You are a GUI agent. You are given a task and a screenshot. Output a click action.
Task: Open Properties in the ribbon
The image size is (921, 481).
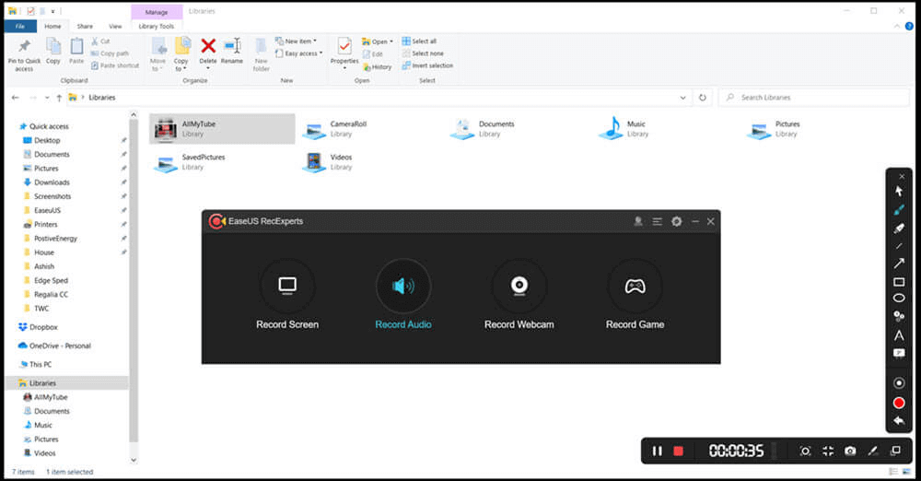344,53
